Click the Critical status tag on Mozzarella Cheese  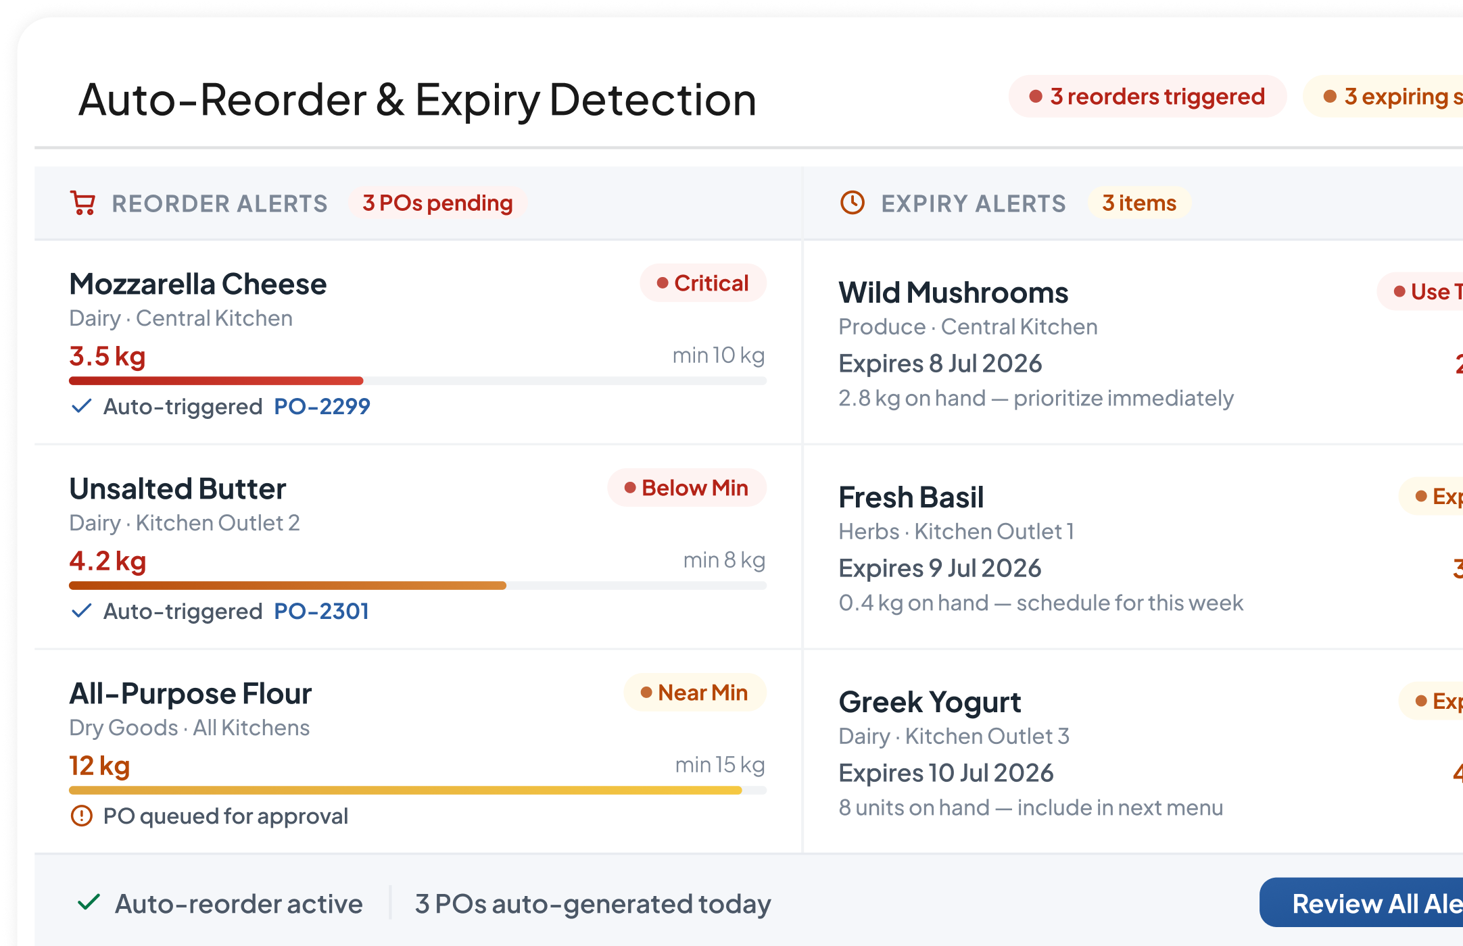pos(703,282)
